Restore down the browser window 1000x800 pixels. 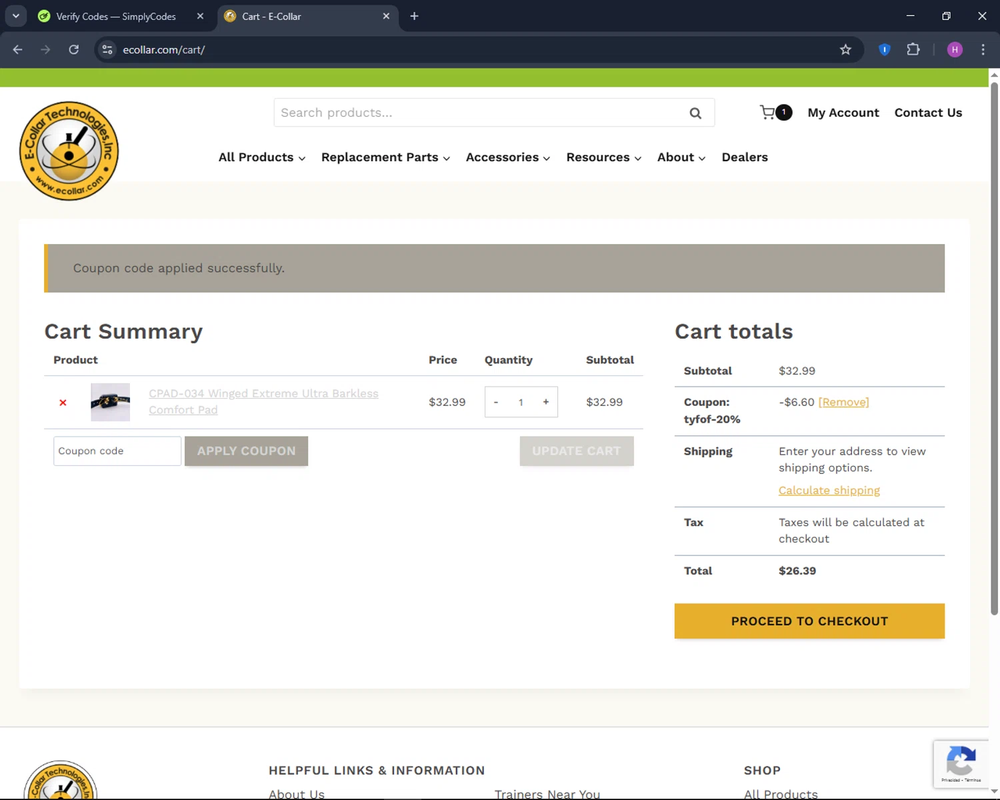point(946,16)
